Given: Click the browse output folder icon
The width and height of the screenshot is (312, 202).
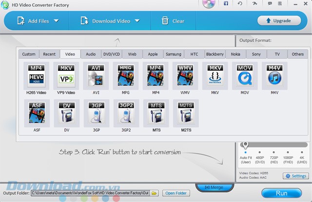Looking at the screenshot, I should pyautogui.click(x=154, y=193).
